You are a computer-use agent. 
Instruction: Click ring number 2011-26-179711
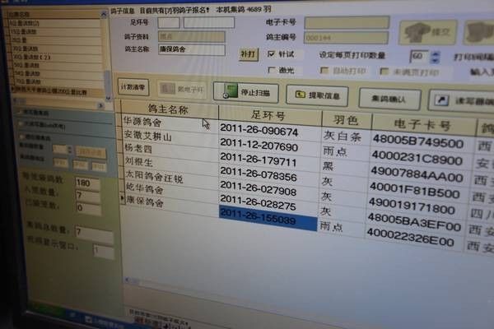coord(259,160)
